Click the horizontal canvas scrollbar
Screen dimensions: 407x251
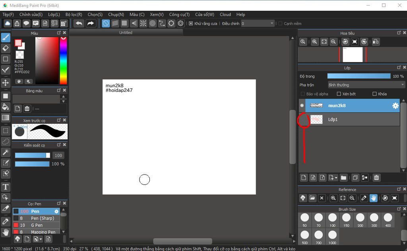[x=182, y=241]
